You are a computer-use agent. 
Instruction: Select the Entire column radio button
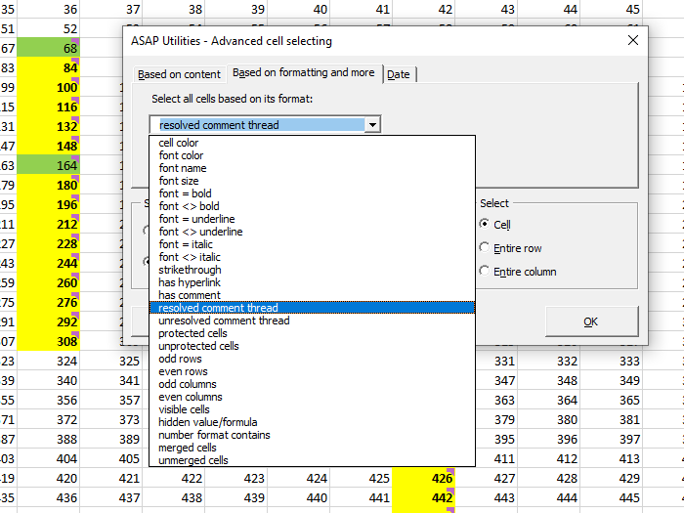pyautogui.click(x=485, y=271)
